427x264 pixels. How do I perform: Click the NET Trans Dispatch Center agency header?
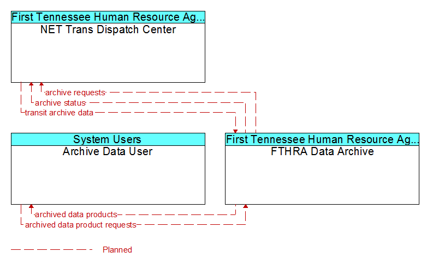(x=108, y=17)
